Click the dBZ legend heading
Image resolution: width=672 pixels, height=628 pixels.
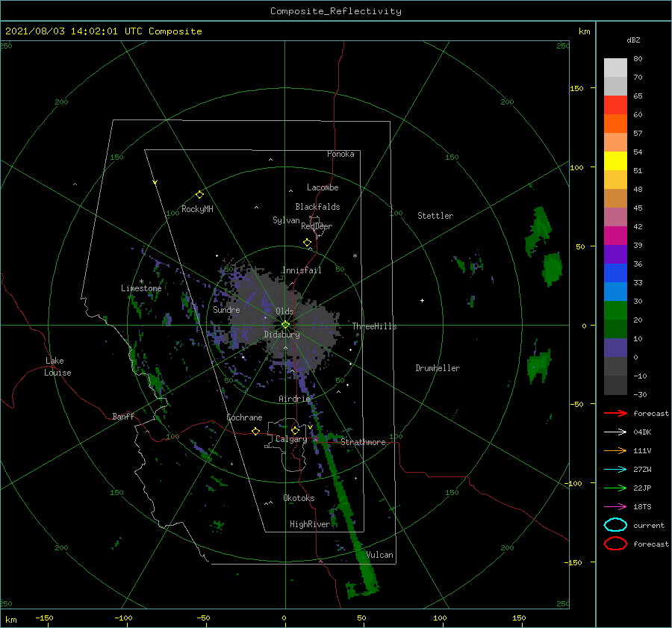[633, 40]
